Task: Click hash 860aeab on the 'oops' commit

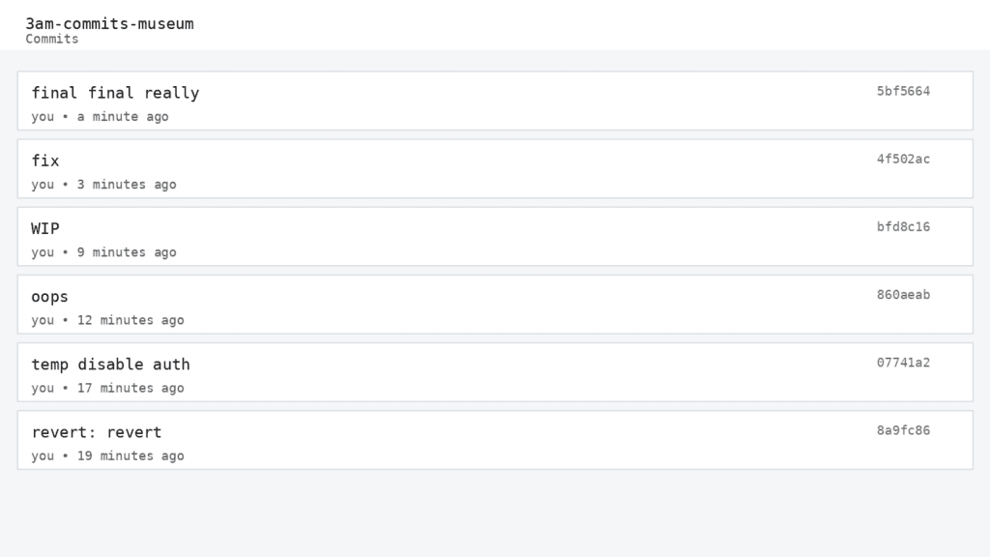Action: pyautogui.click(x=903, y=294)
